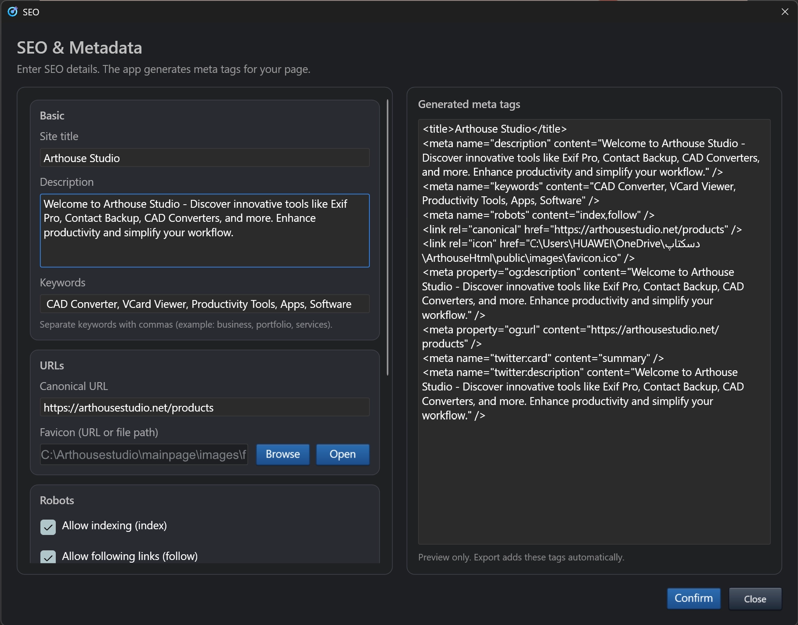The image size is (798, 625).
Task: Click the 'Robots' section heading
Action: 57,500
